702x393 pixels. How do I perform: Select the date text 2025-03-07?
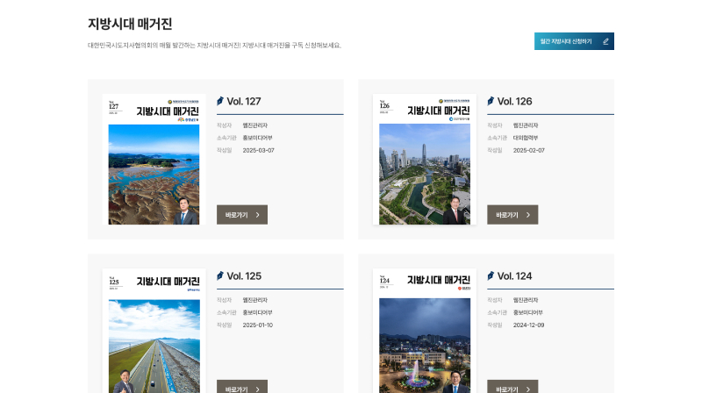tap(258, 150)
